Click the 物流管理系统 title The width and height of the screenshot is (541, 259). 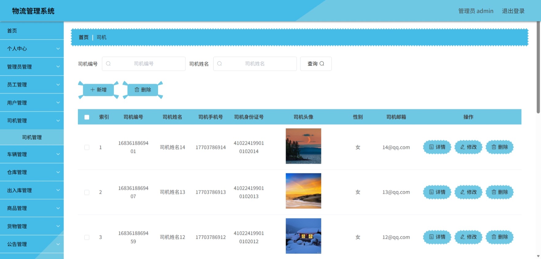pyautogui.click(x=33, y=11)
